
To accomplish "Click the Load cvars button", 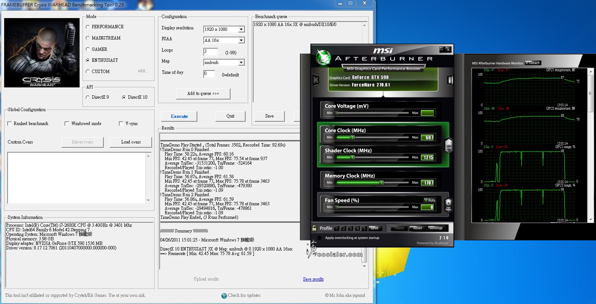I will coord(131,142).
